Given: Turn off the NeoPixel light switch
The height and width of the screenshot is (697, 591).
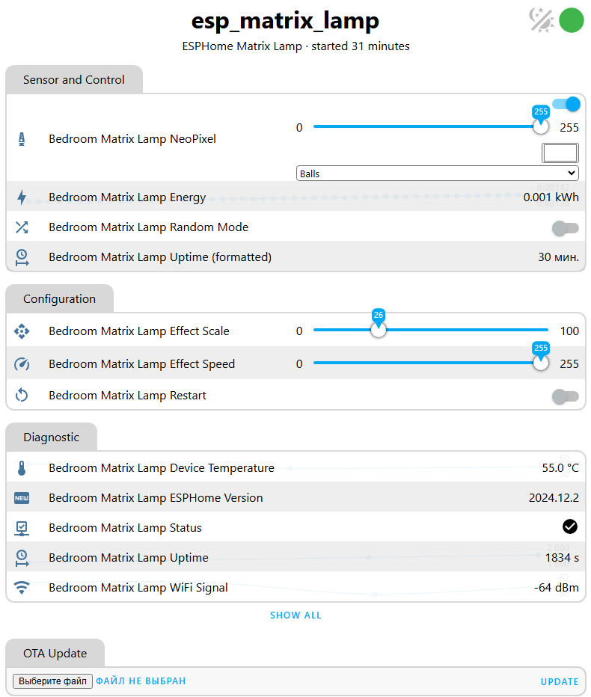Looking at the screenshot, I should (x=566, y=104).
